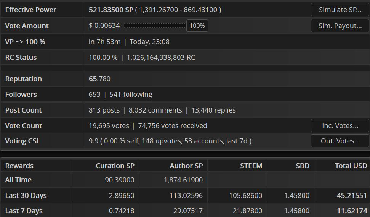Select the Curation SP column header

tap(115, 166)
